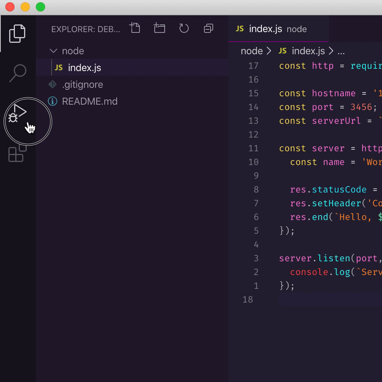This screenshot has height=382, width=382.
Task: Create a new folder in the Explorer
Action: click(159, 28)
